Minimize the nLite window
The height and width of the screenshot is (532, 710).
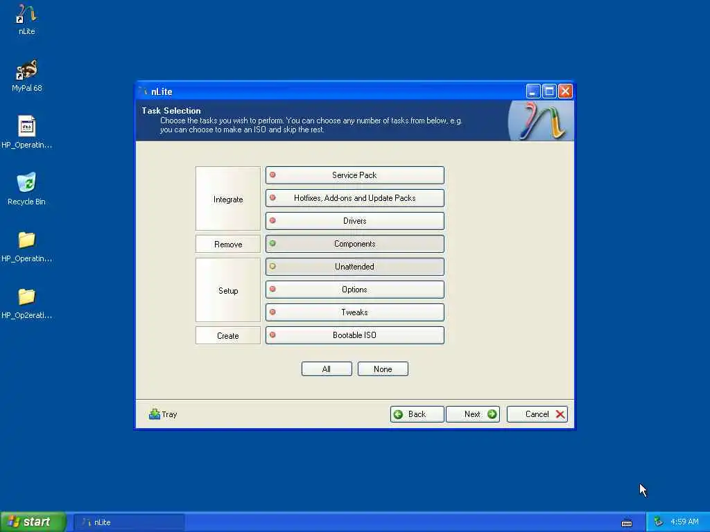(533, 91)
